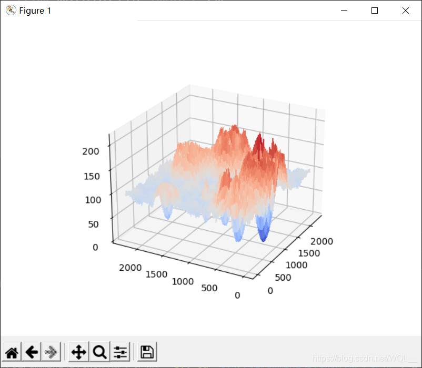Go forward to the next plot view

coord(51,351)
